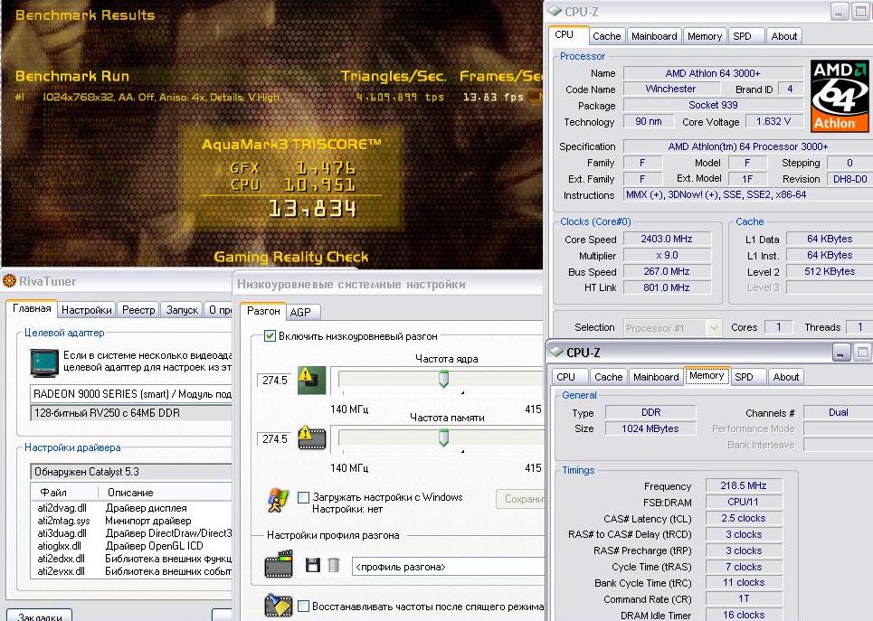This screenshot has height=621, width=873.
Task: Check restore clocks after sleep mode option
Action: (x=303, y=607)
